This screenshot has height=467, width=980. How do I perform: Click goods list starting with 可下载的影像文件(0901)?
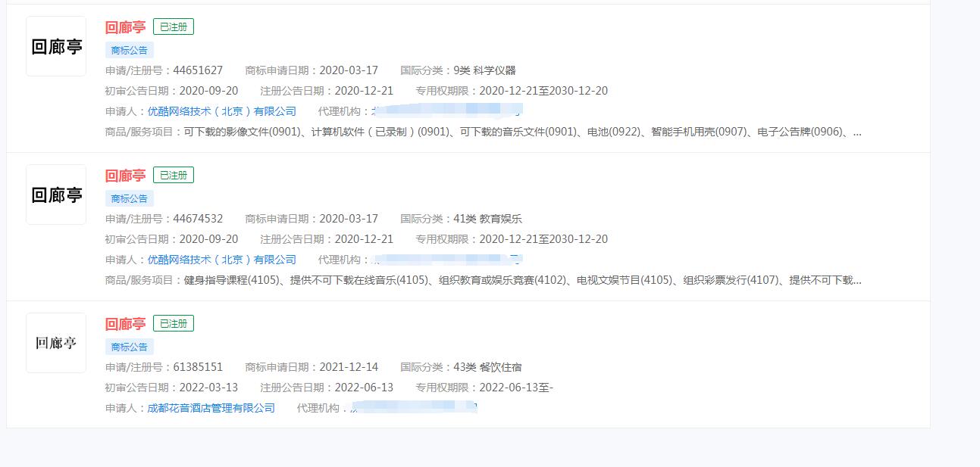click(522, 132)
